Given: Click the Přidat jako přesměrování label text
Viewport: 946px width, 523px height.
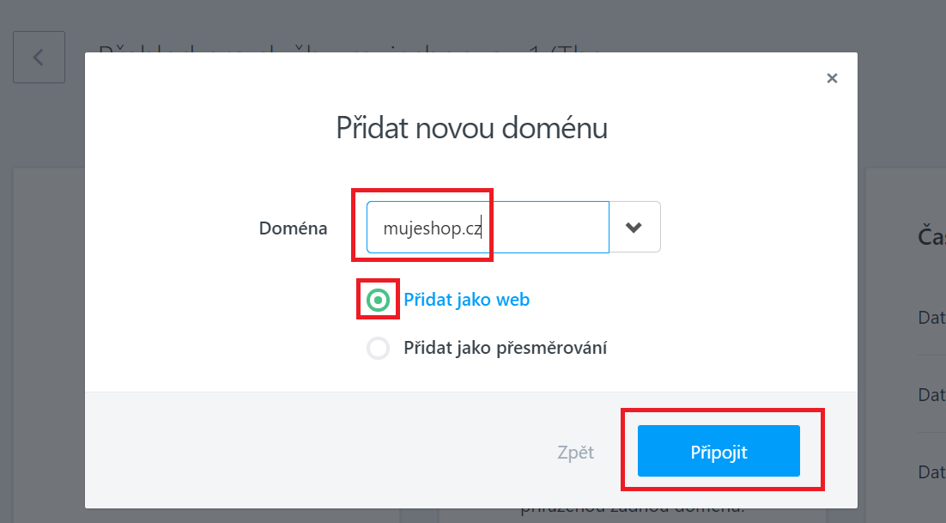Looking at the screenshot, I should (505, 348).
